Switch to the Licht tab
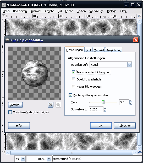This screenshot has width=143, height=163. coord(88,50)
